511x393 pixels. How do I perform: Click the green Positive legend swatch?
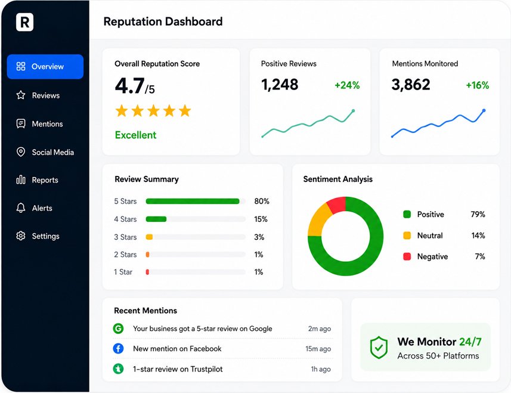[407, 215]
